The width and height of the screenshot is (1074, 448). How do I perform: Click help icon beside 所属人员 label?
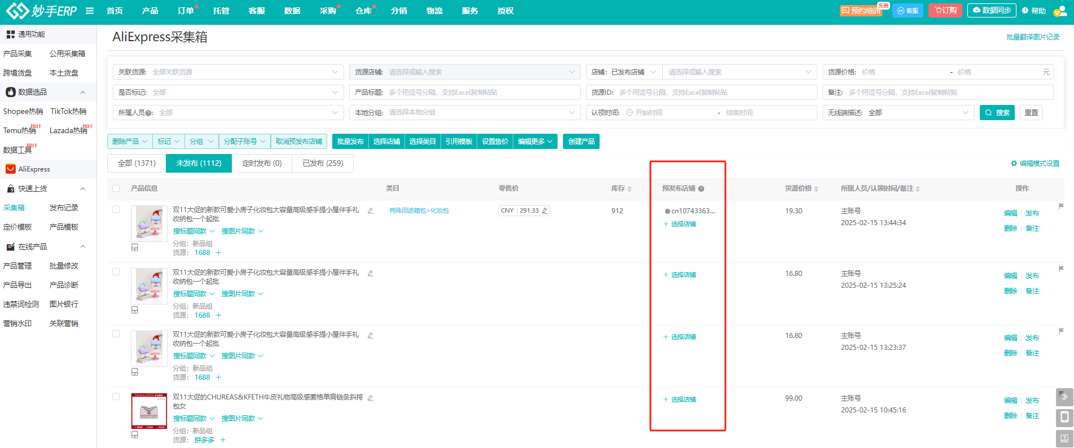click(x=148, y=113)
